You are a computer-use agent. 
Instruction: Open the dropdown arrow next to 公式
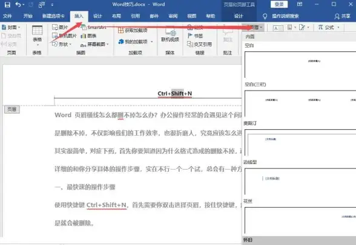338,27
